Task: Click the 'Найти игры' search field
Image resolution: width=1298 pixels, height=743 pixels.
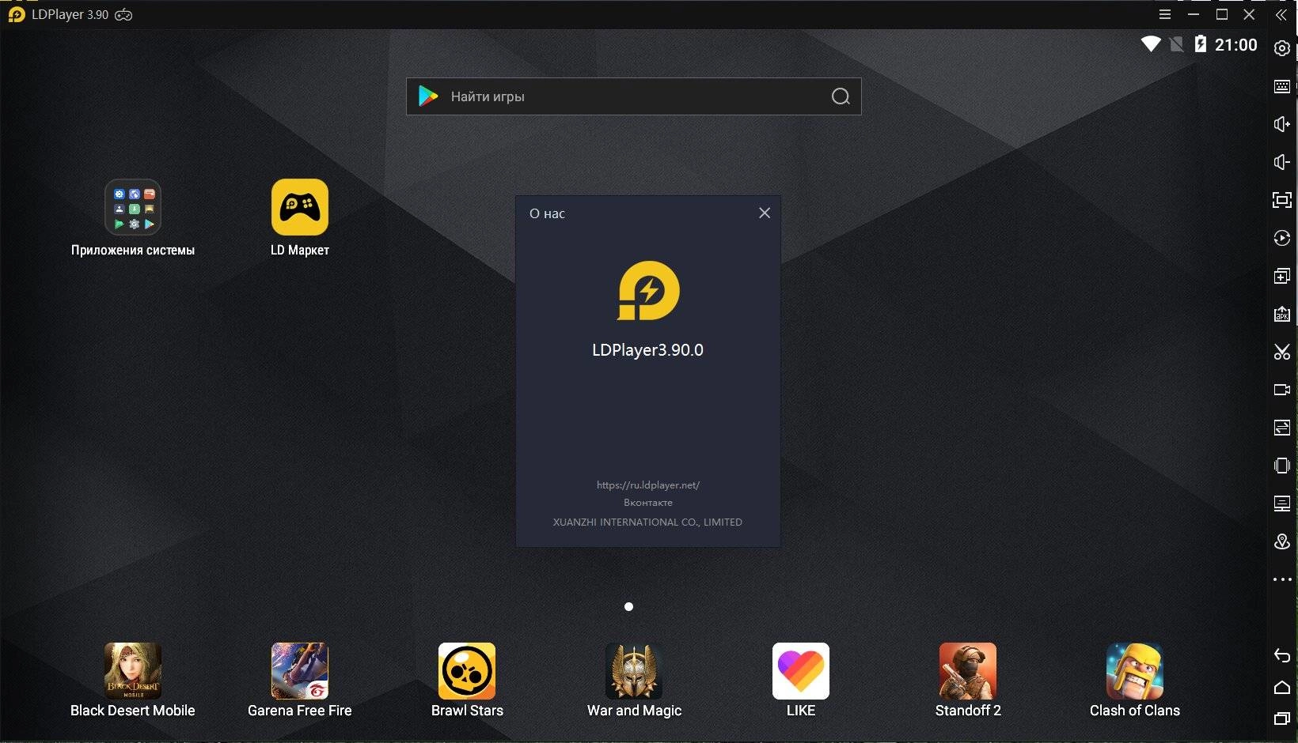Action: [633, 96]
